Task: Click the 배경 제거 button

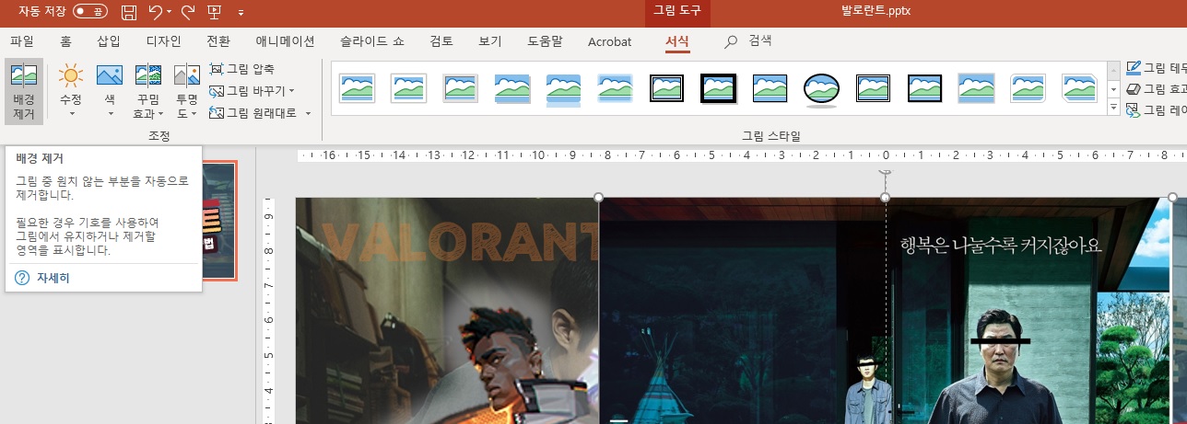Action: click(x=24, y=92)
